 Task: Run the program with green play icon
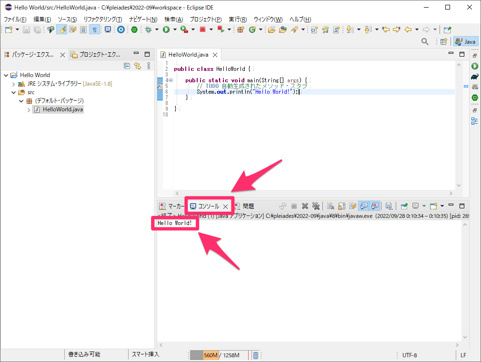tap(166, 30)
